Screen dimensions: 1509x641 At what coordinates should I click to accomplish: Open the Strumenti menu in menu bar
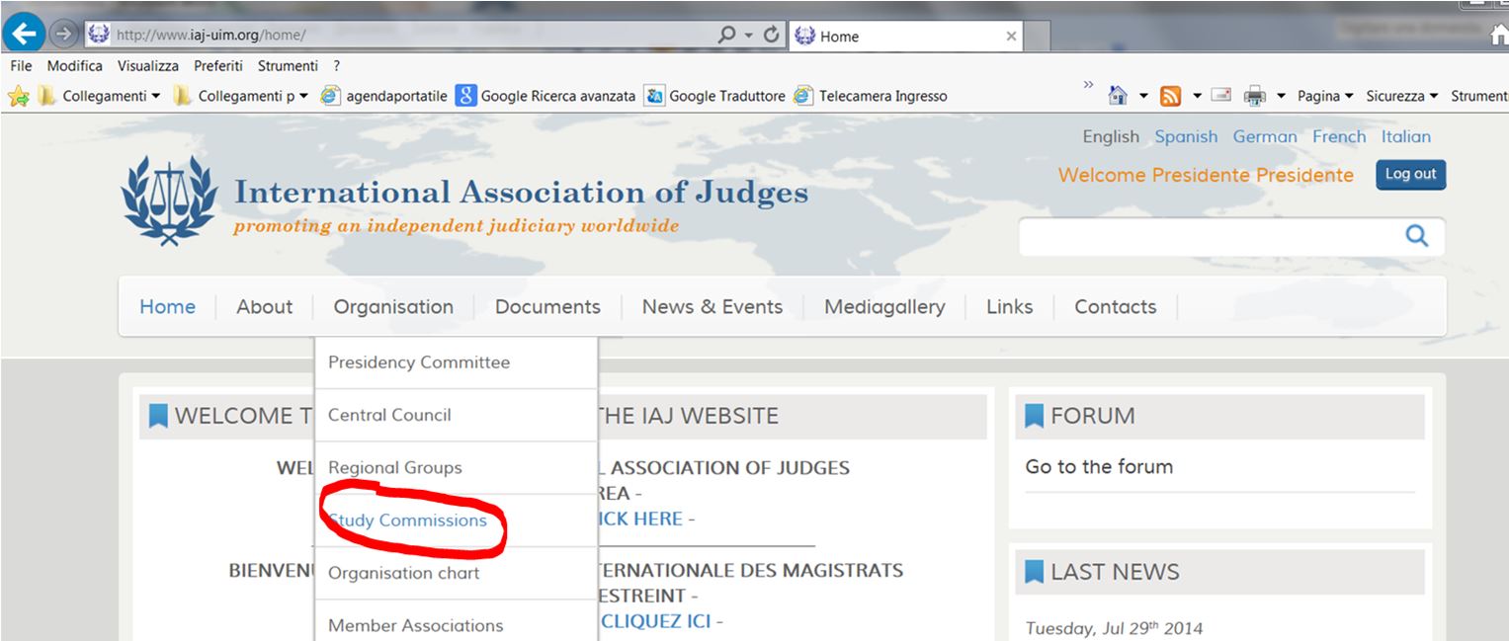(x=288, y=66)
